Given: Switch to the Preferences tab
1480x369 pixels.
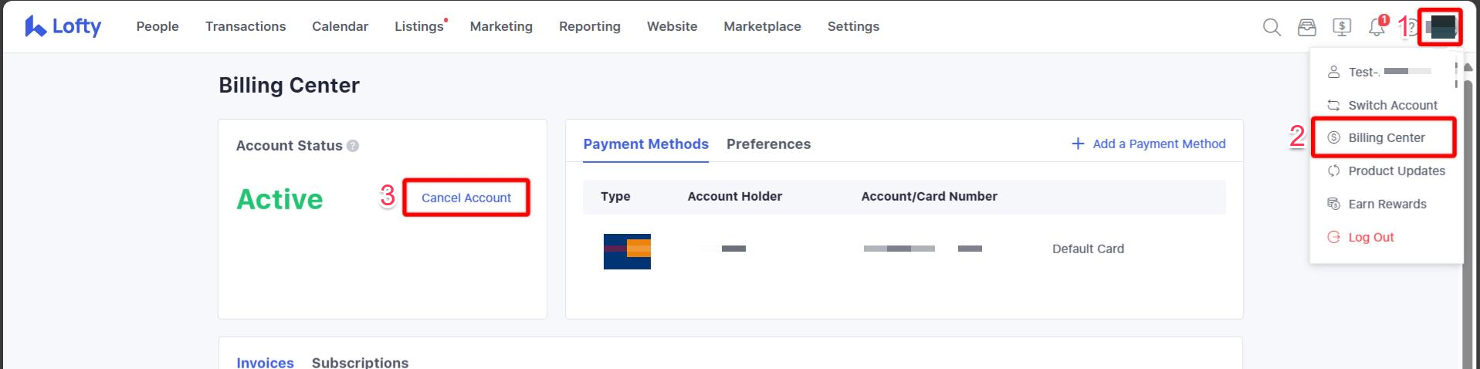Looking at the screenshot, I should pos(768,144).
